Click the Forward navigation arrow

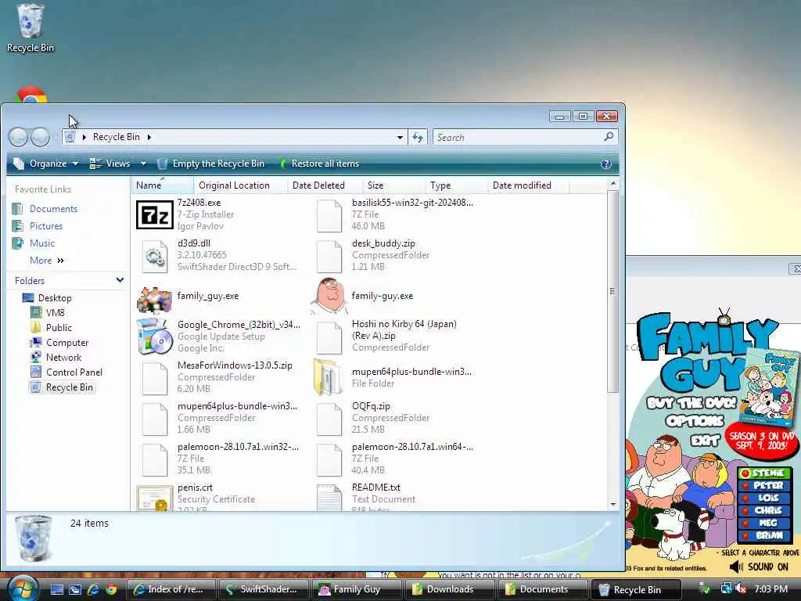tap(41, 136)
